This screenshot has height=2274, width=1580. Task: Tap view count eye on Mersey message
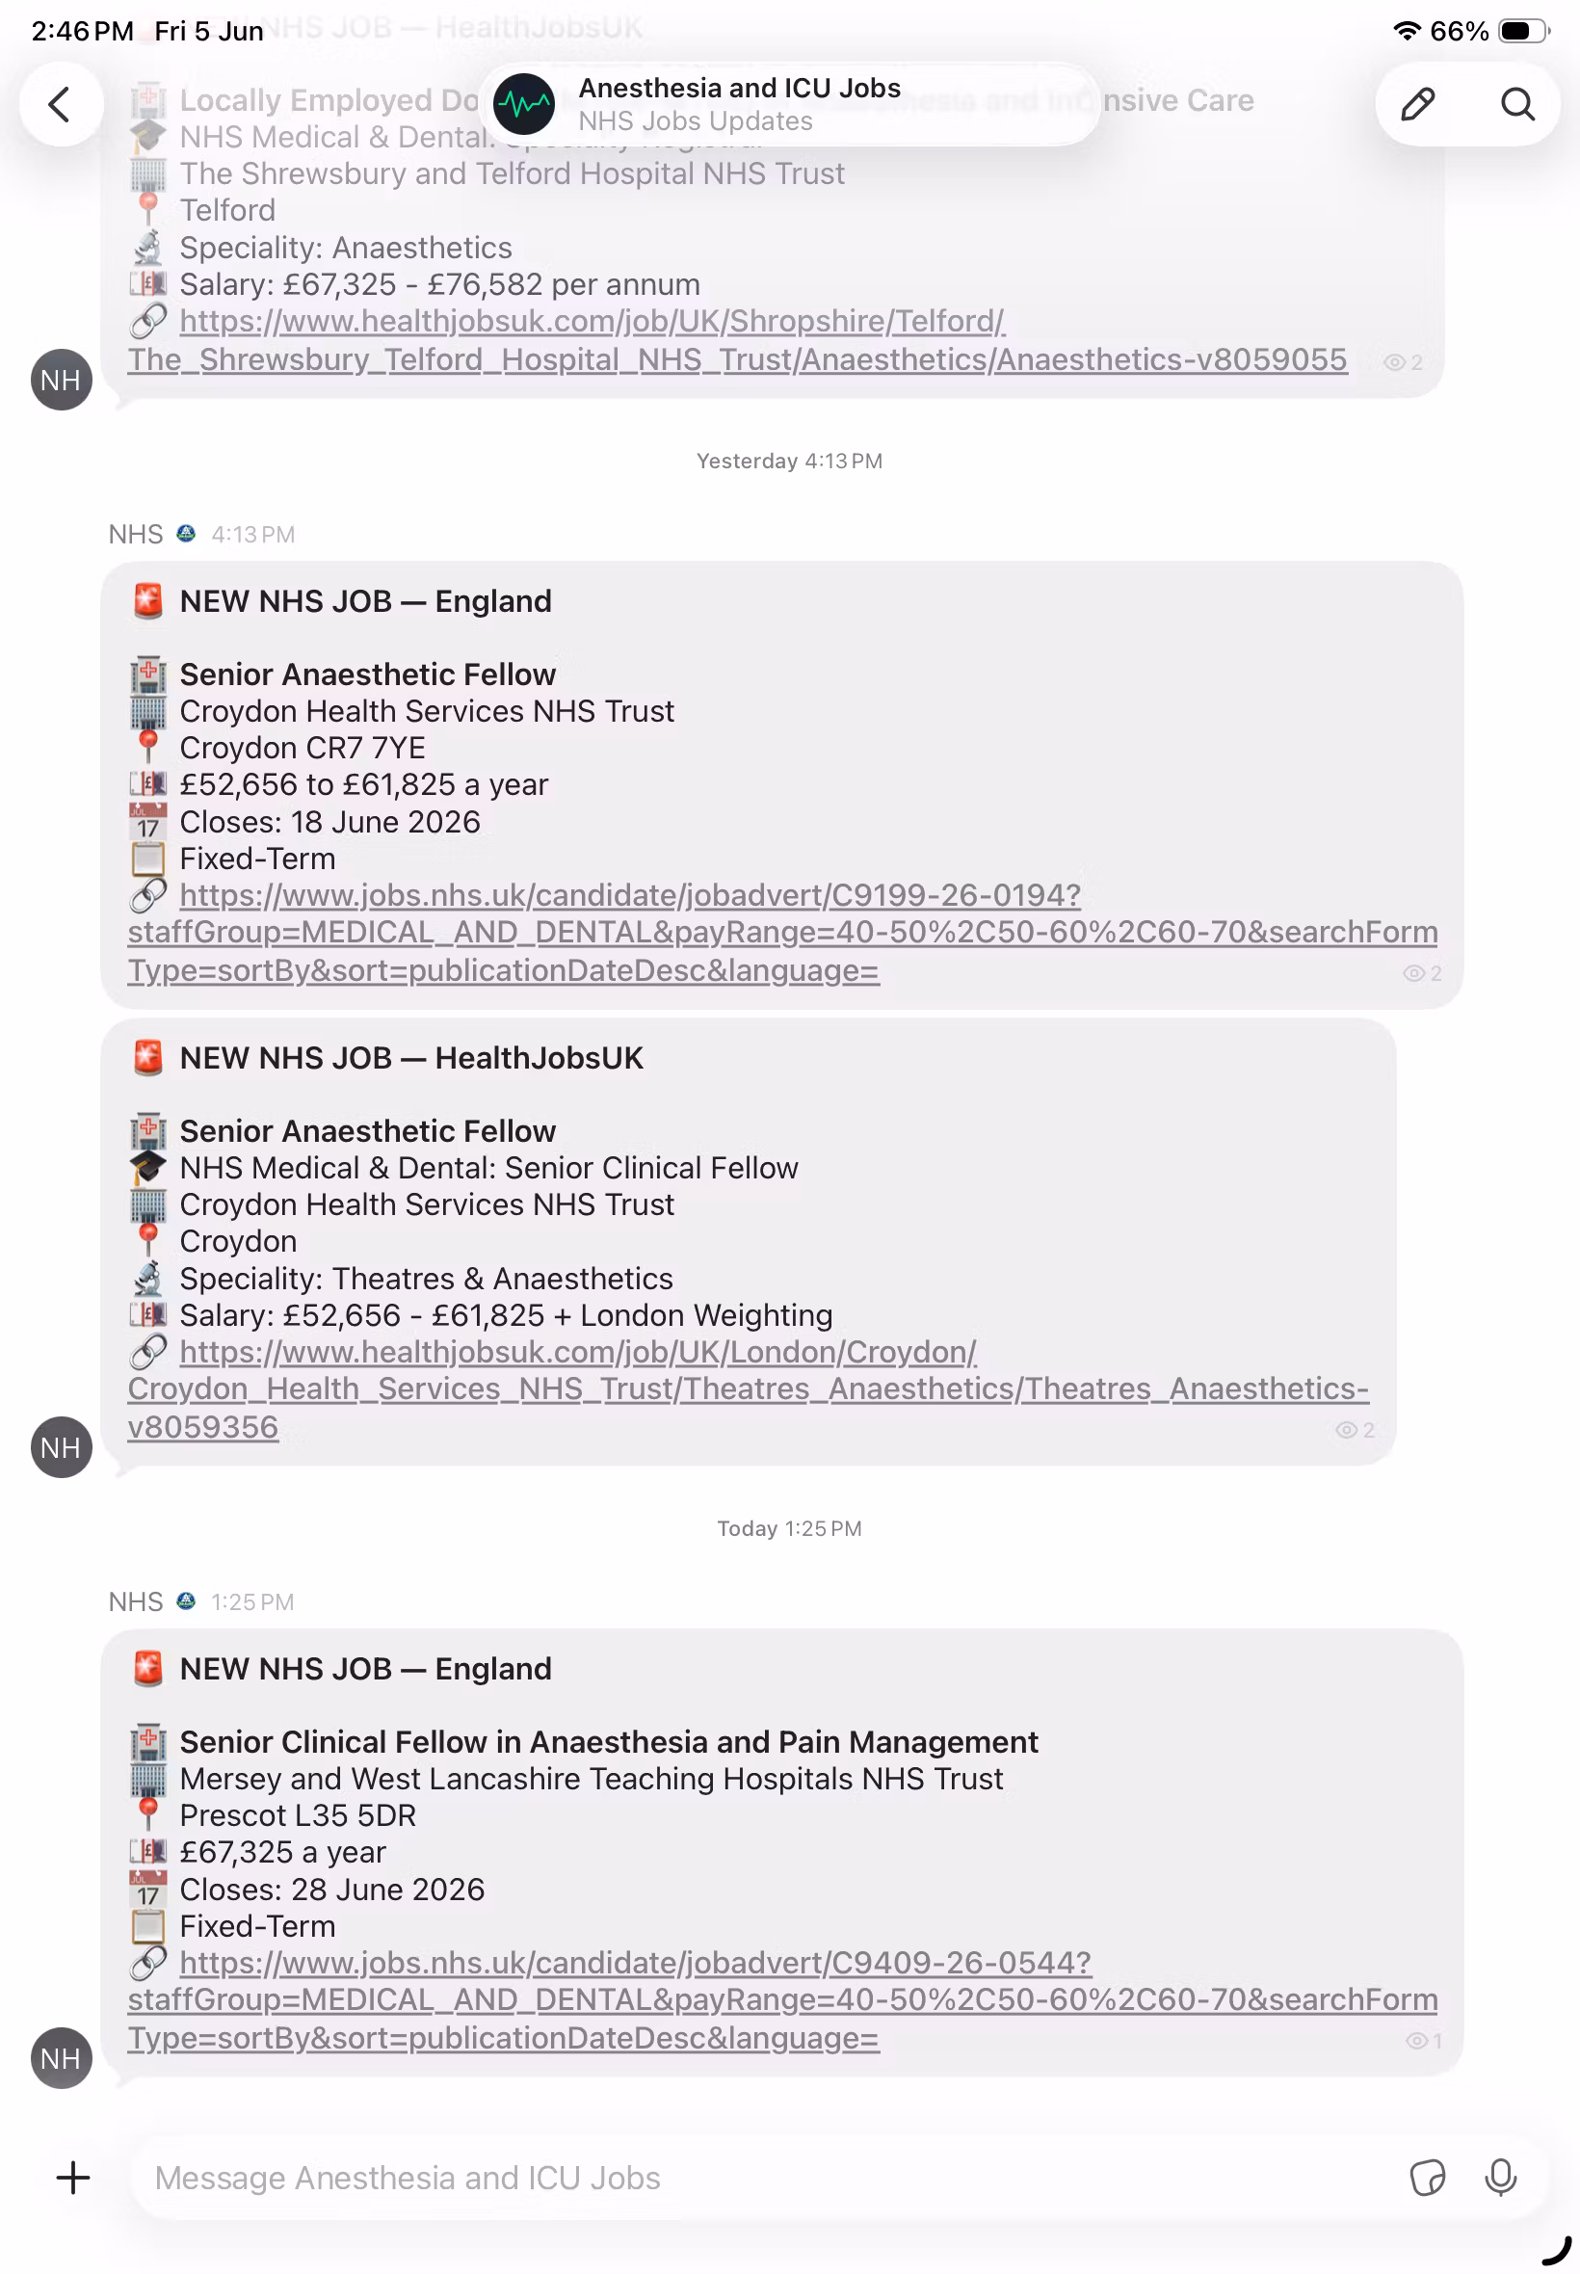point(1424,2042)
